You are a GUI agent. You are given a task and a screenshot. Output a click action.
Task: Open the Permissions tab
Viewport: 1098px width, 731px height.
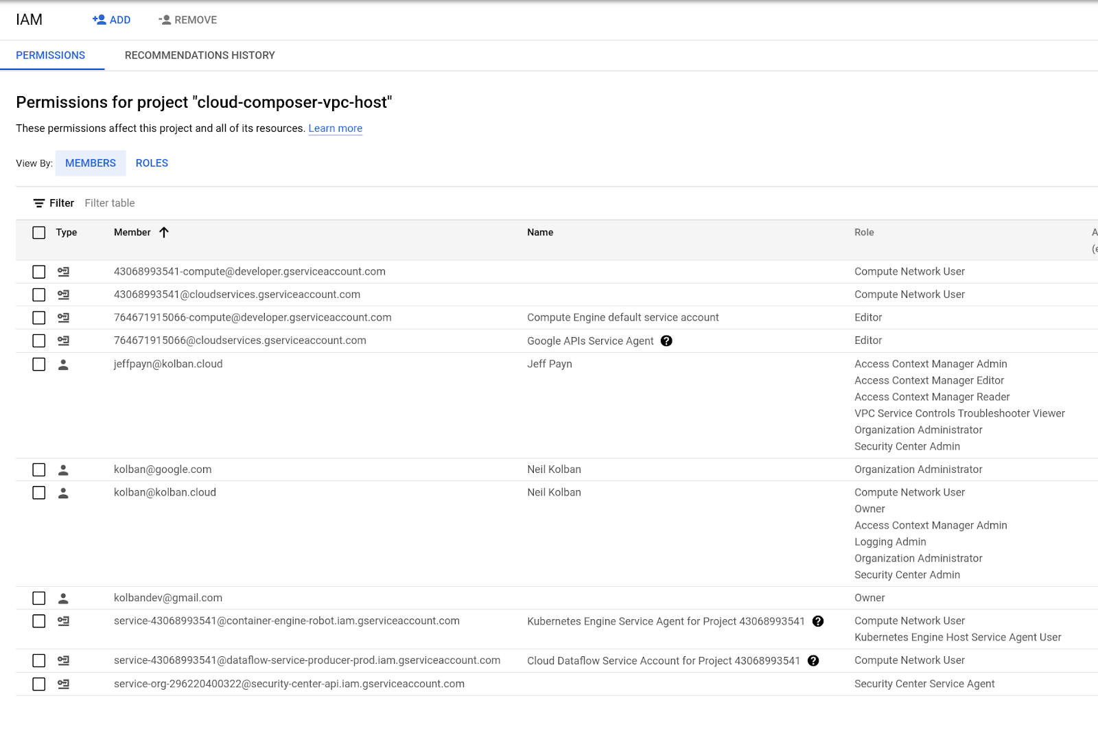click(x=51, y=56)
